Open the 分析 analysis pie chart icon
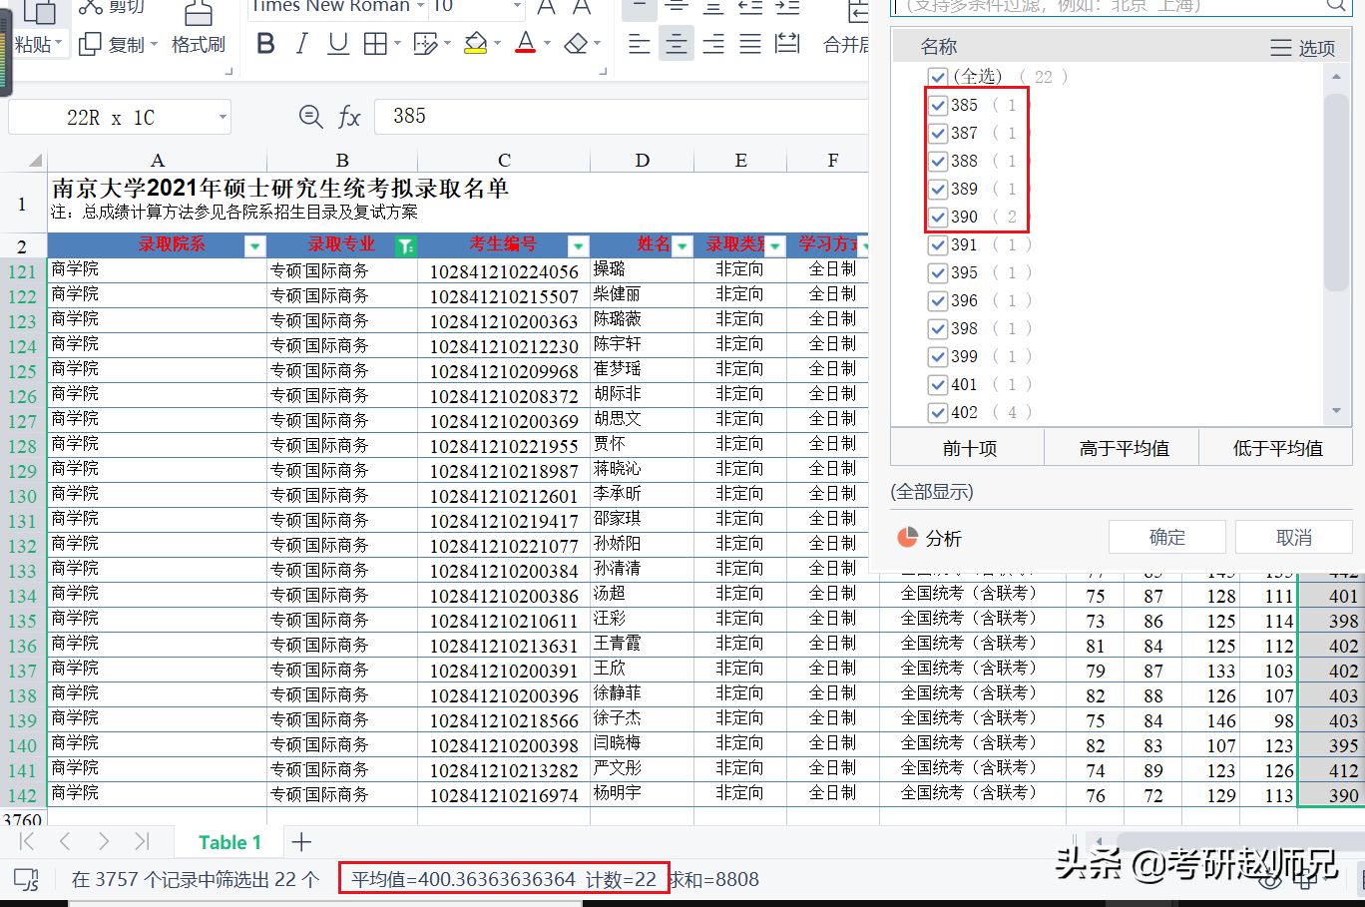 click(x=906, y=537)
